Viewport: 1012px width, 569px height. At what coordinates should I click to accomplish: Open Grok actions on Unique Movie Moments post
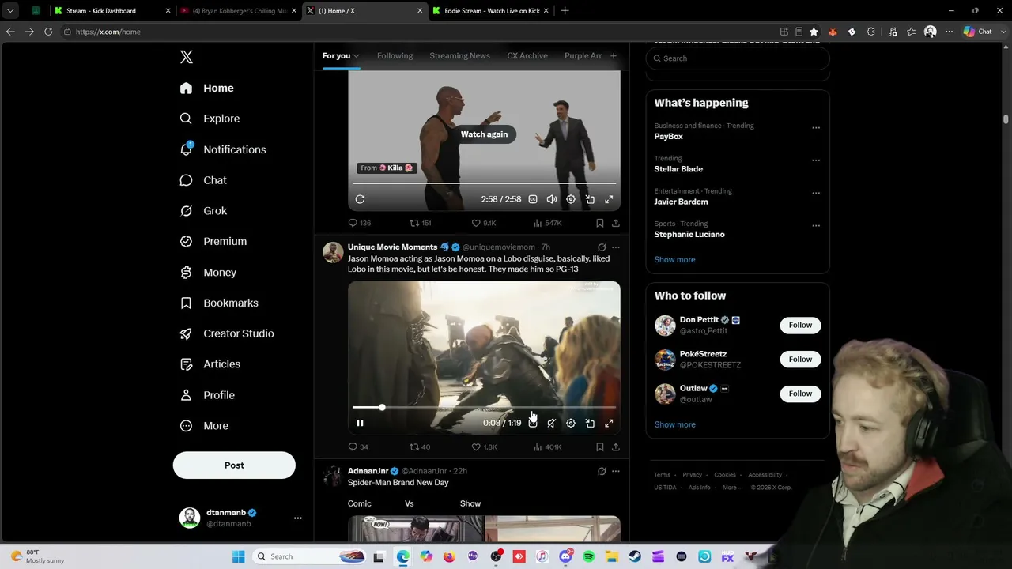point(602,247)
